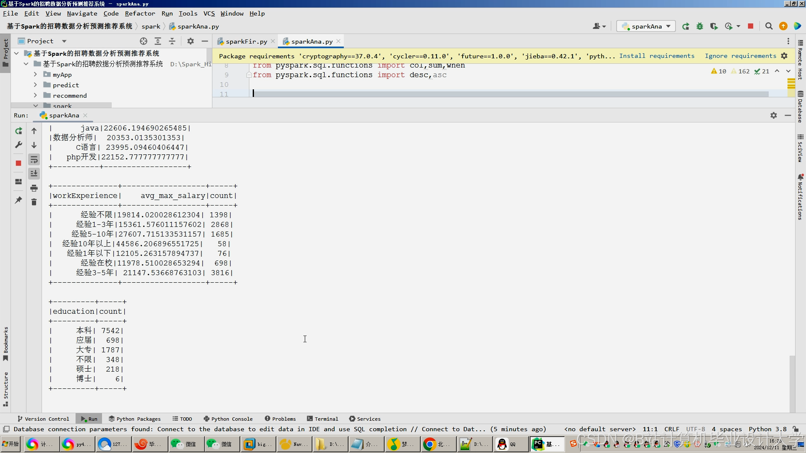Toggle soft-wrap in the console
The image size is (806, 453).
coord(34,159)
